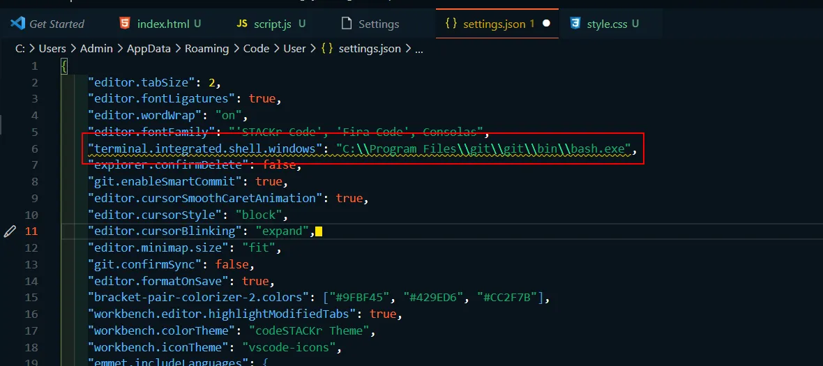823x366 pixels.
Task: Click the Users breadcrumb segment
Action: coord(52,49)
